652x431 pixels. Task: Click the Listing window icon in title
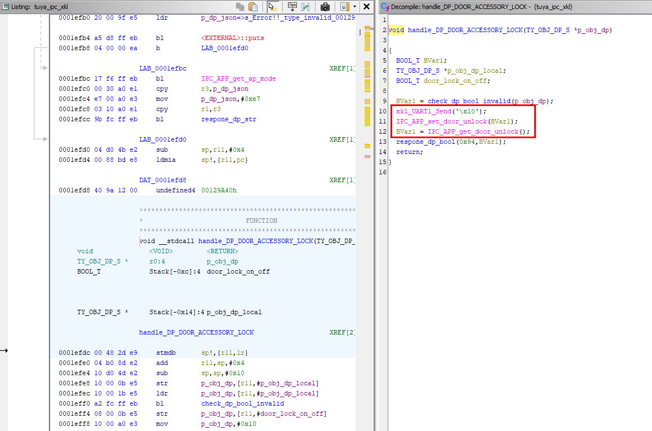5,7
